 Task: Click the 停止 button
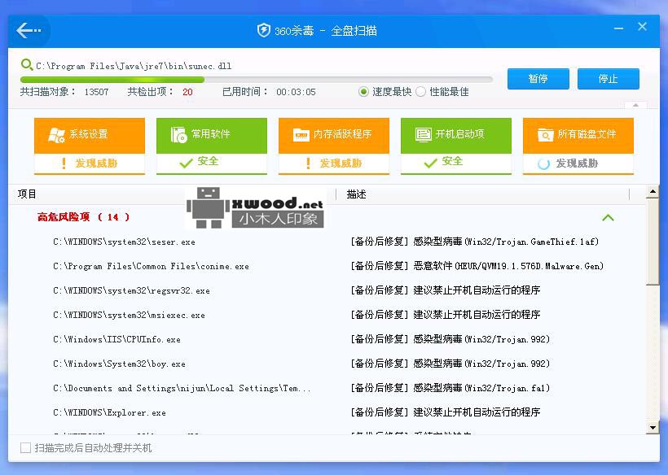[608, 79]
